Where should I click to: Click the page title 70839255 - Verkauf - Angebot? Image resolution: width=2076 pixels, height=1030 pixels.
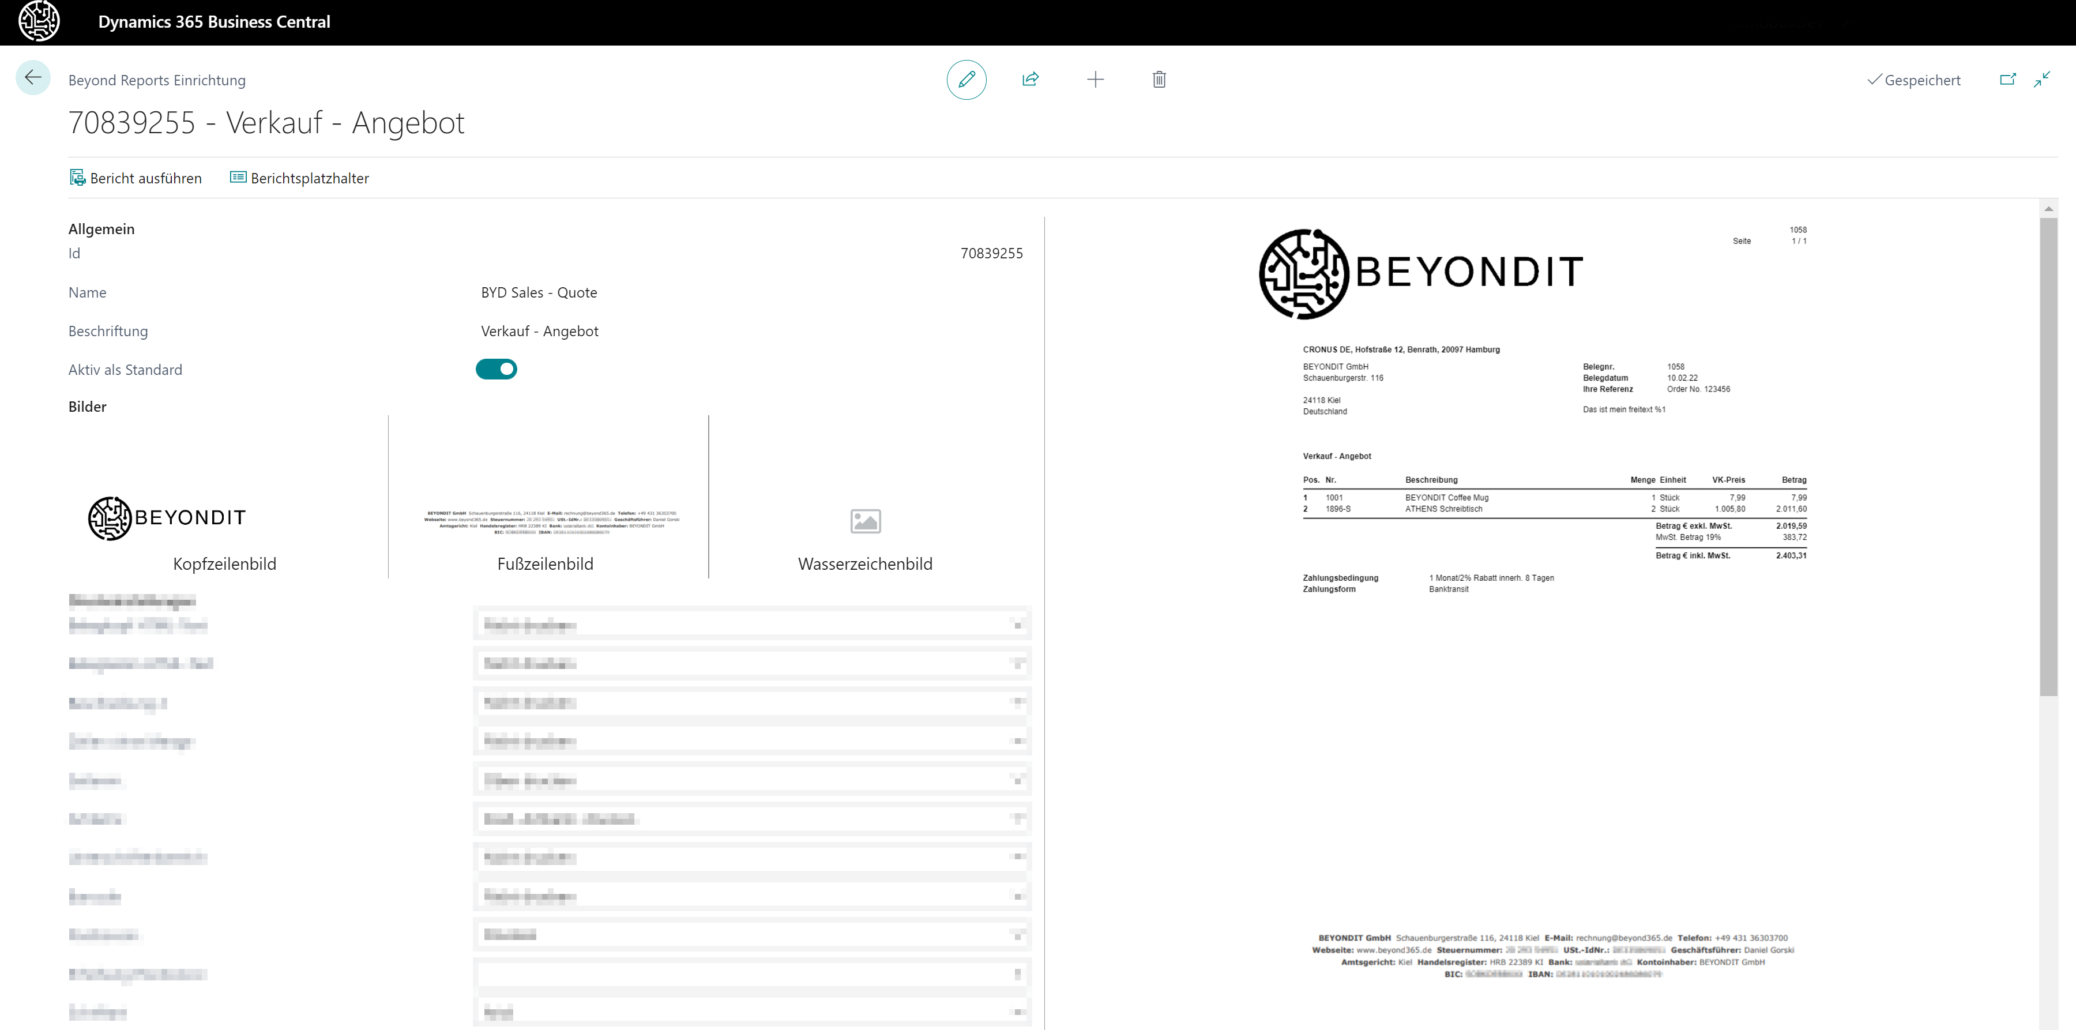tap(267, 122)
